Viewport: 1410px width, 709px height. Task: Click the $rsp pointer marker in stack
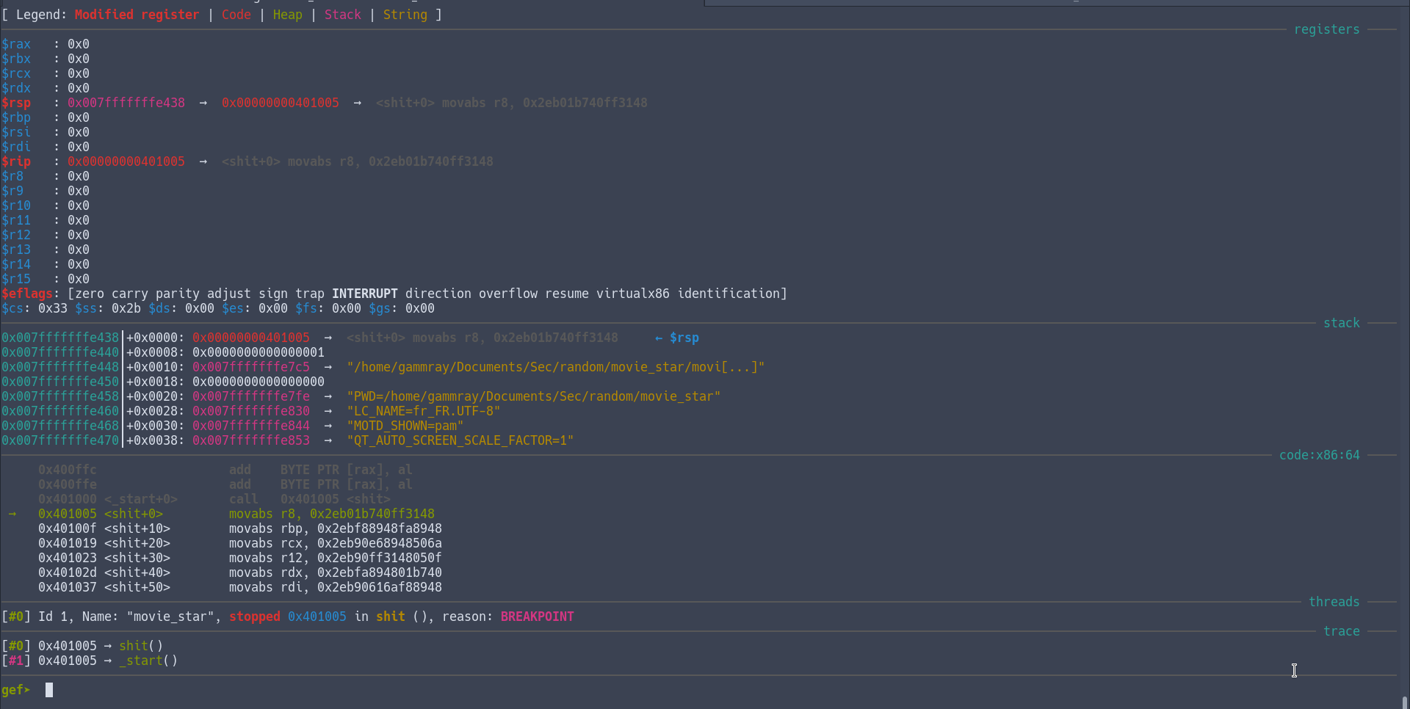tap(676, 338)
